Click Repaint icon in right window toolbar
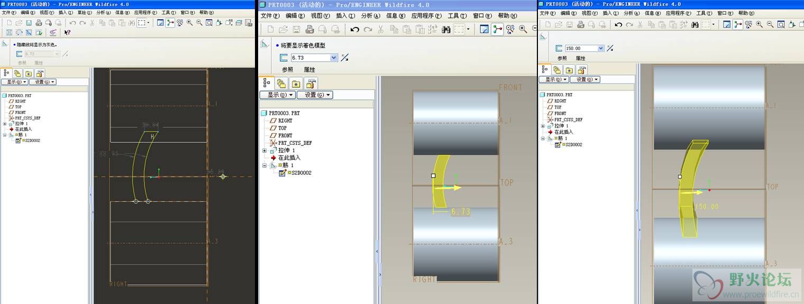This screenshot has width=804, height=304. (x=727, y=24)
